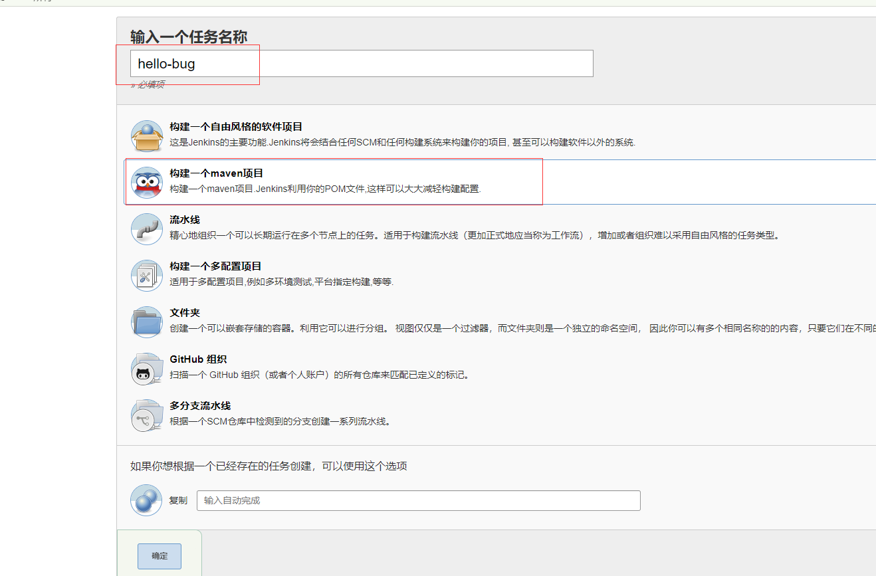This screenshot has width=876, height=576.
Task: Click the maven project owl icon
Action: (147, 183)
